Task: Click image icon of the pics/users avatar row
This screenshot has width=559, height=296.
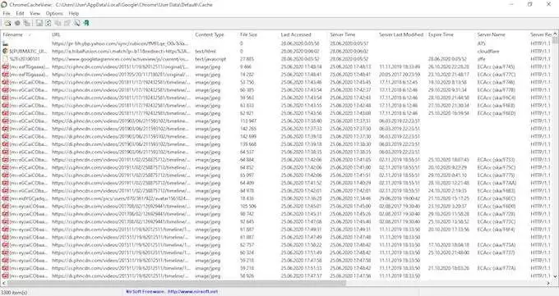Action: tap(5, 198)
